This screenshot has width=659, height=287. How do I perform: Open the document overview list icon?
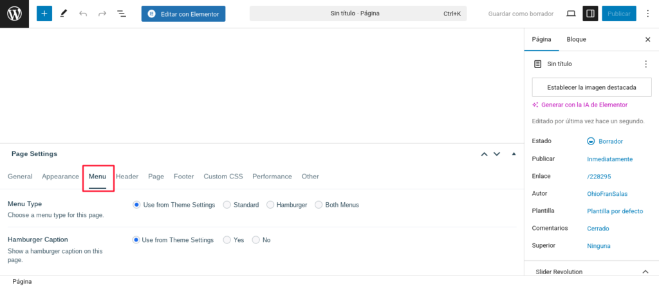[x=122, y=14]
